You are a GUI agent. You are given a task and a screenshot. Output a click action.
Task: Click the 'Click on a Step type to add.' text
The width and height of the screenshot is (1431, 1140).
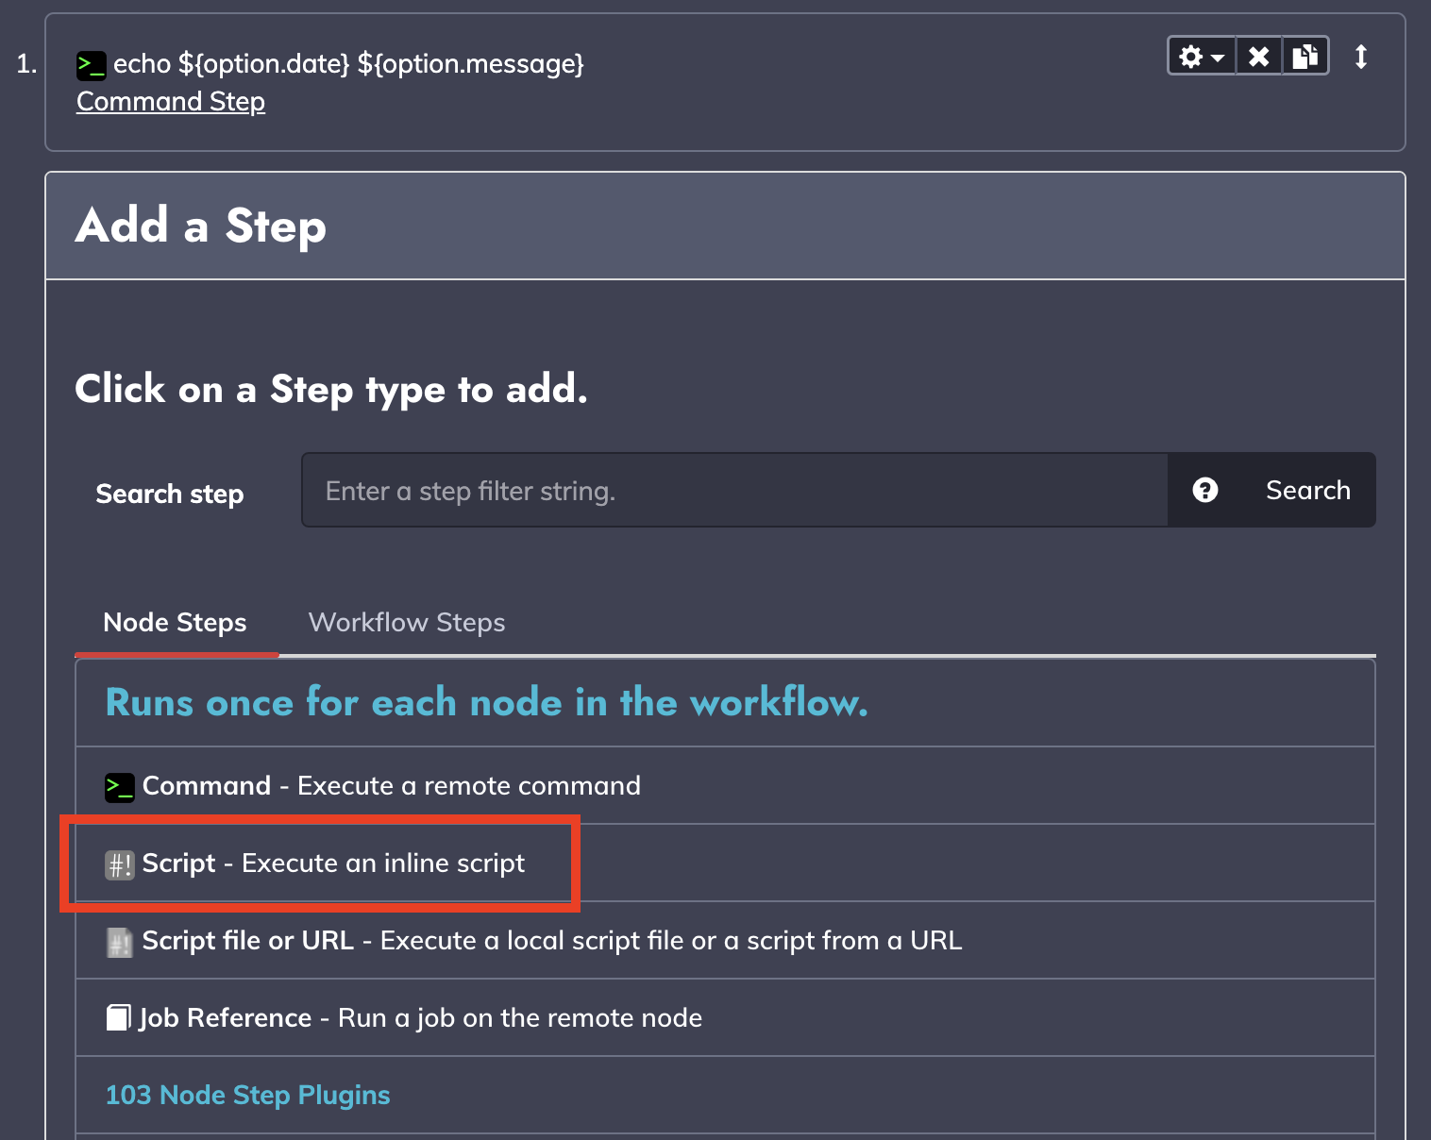(x=331, y=389)
